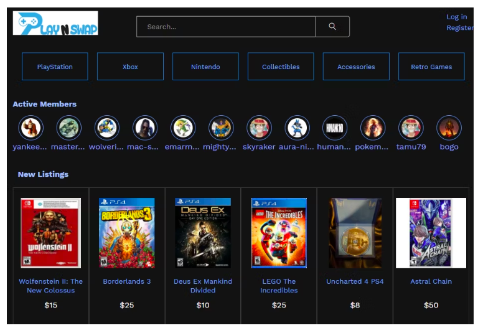Screen dimensions: 478x328
Task: Browse the Accessories category
Action: coord(356,67)
